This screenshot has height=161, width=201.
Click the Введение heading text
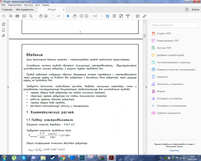point(34,55)
